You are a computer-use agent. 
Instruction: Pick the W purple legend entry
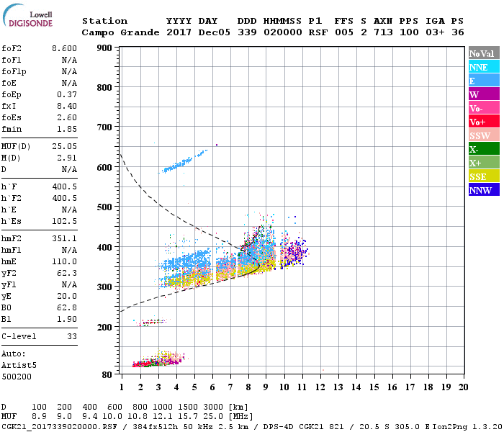484,94
